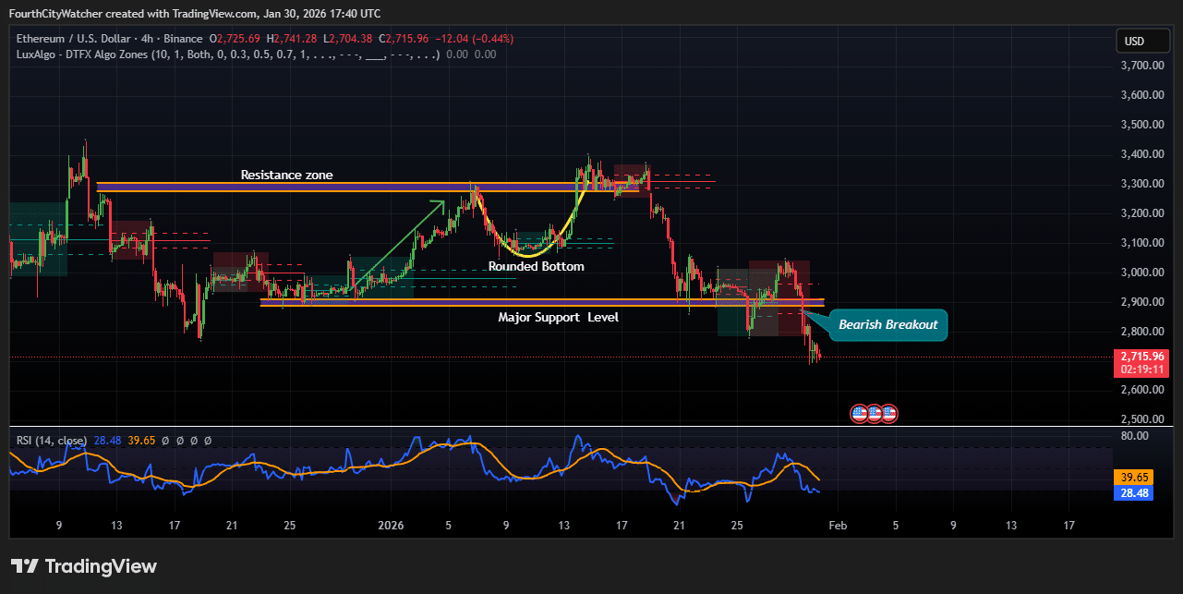Click Binance exchange name in chart legend
The height and width of the screenshot is (594, 1183).
183,39
